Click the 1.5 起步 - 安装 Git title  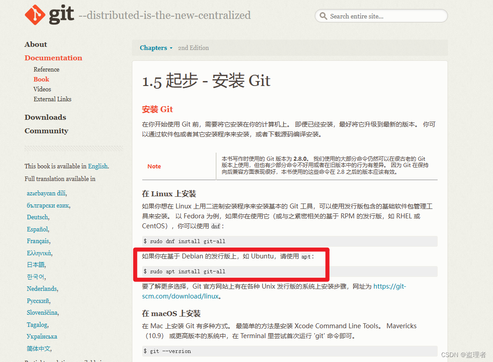pos(206,81)
